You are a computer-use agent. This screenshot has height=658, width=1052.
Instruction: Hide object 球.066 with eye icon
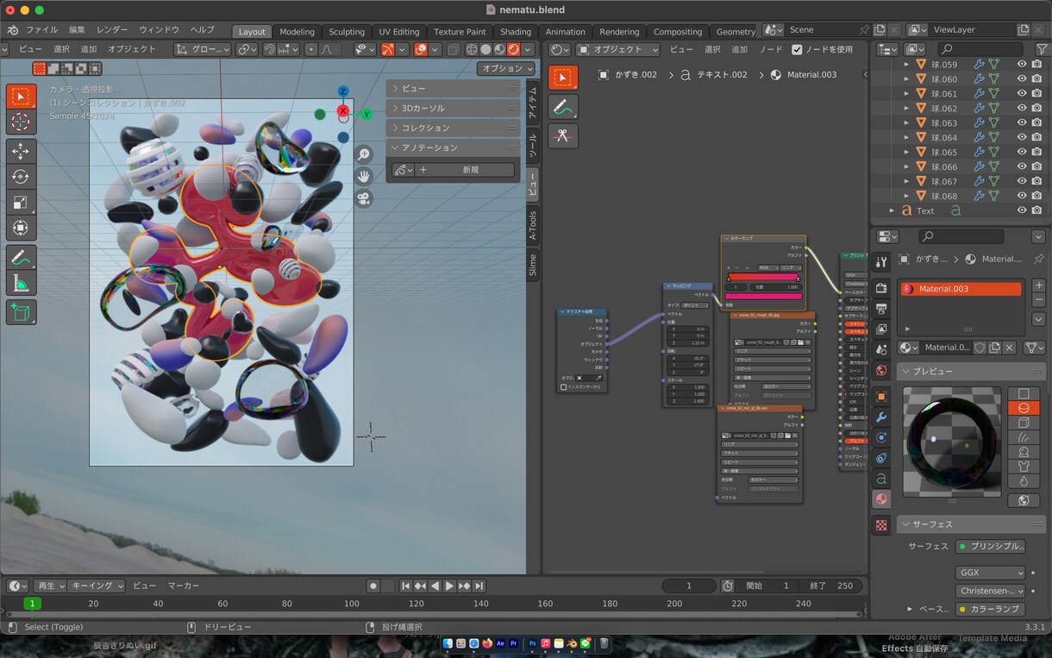(x=1022, y=166)
